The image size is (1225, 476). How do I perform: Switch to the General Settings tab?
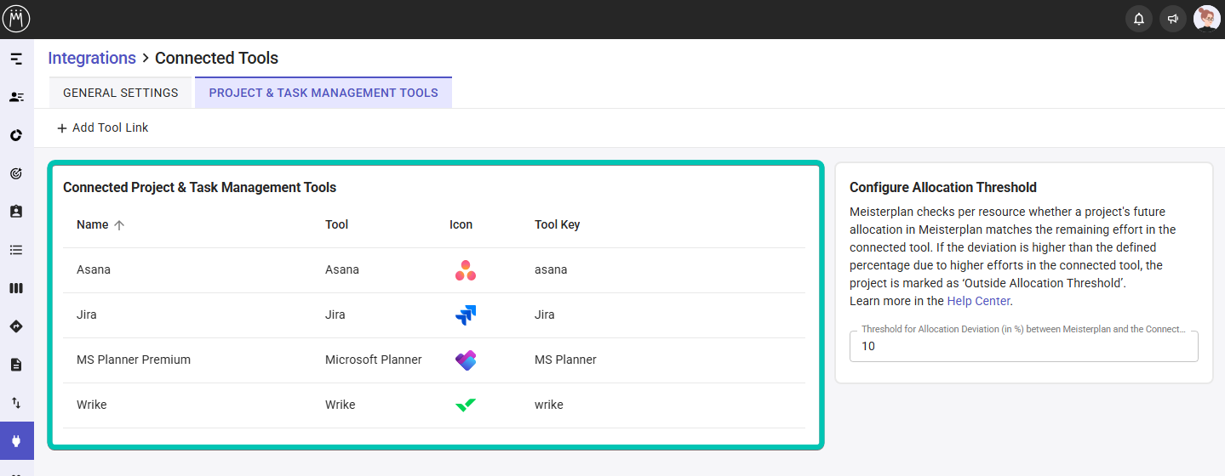click(121, 93)
